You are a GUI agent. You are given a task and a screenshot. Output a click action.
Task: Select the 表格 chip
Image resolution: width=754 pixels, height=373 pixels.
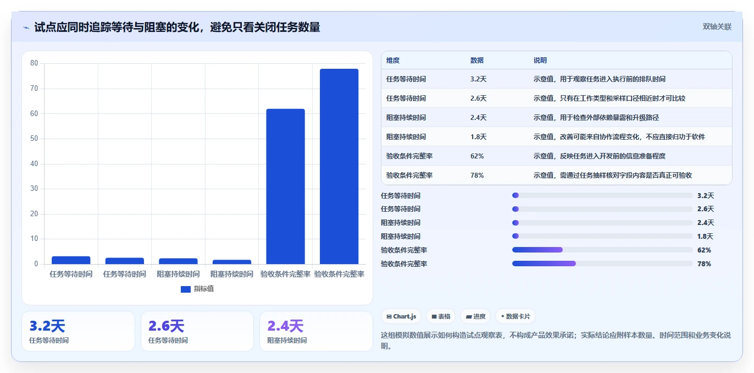click(441, 316)
